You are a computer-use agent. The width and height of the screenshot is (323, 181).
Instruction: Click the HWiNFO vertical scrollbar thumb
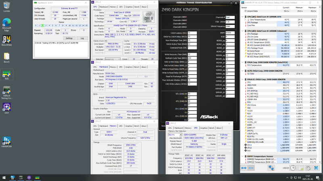tap(320, 95)
